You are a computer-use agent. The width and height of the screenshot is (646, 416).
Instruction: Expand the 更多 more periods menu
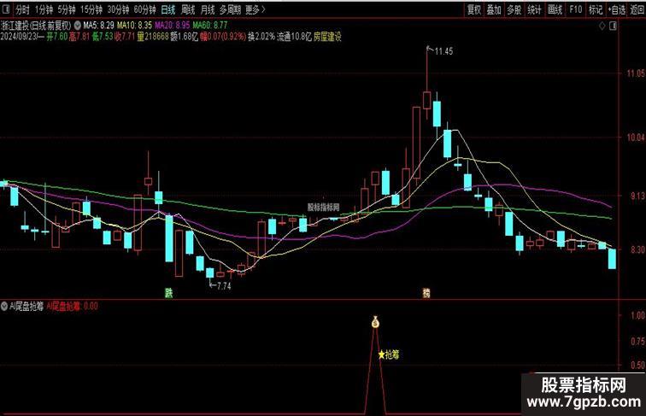[x=255, y=9]
